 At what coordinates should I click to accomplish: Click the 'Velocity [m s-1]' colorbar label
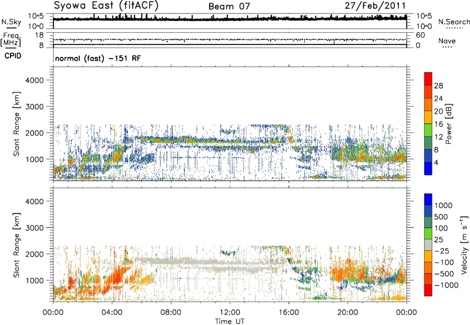[x=464, y=245]
